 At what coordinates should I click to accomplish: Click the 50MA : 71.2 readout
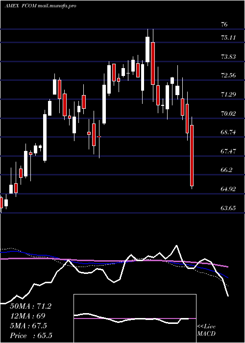[x=30, y=306]
